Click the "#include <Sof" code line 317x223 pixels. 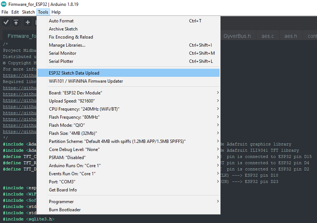coord(19,200)
